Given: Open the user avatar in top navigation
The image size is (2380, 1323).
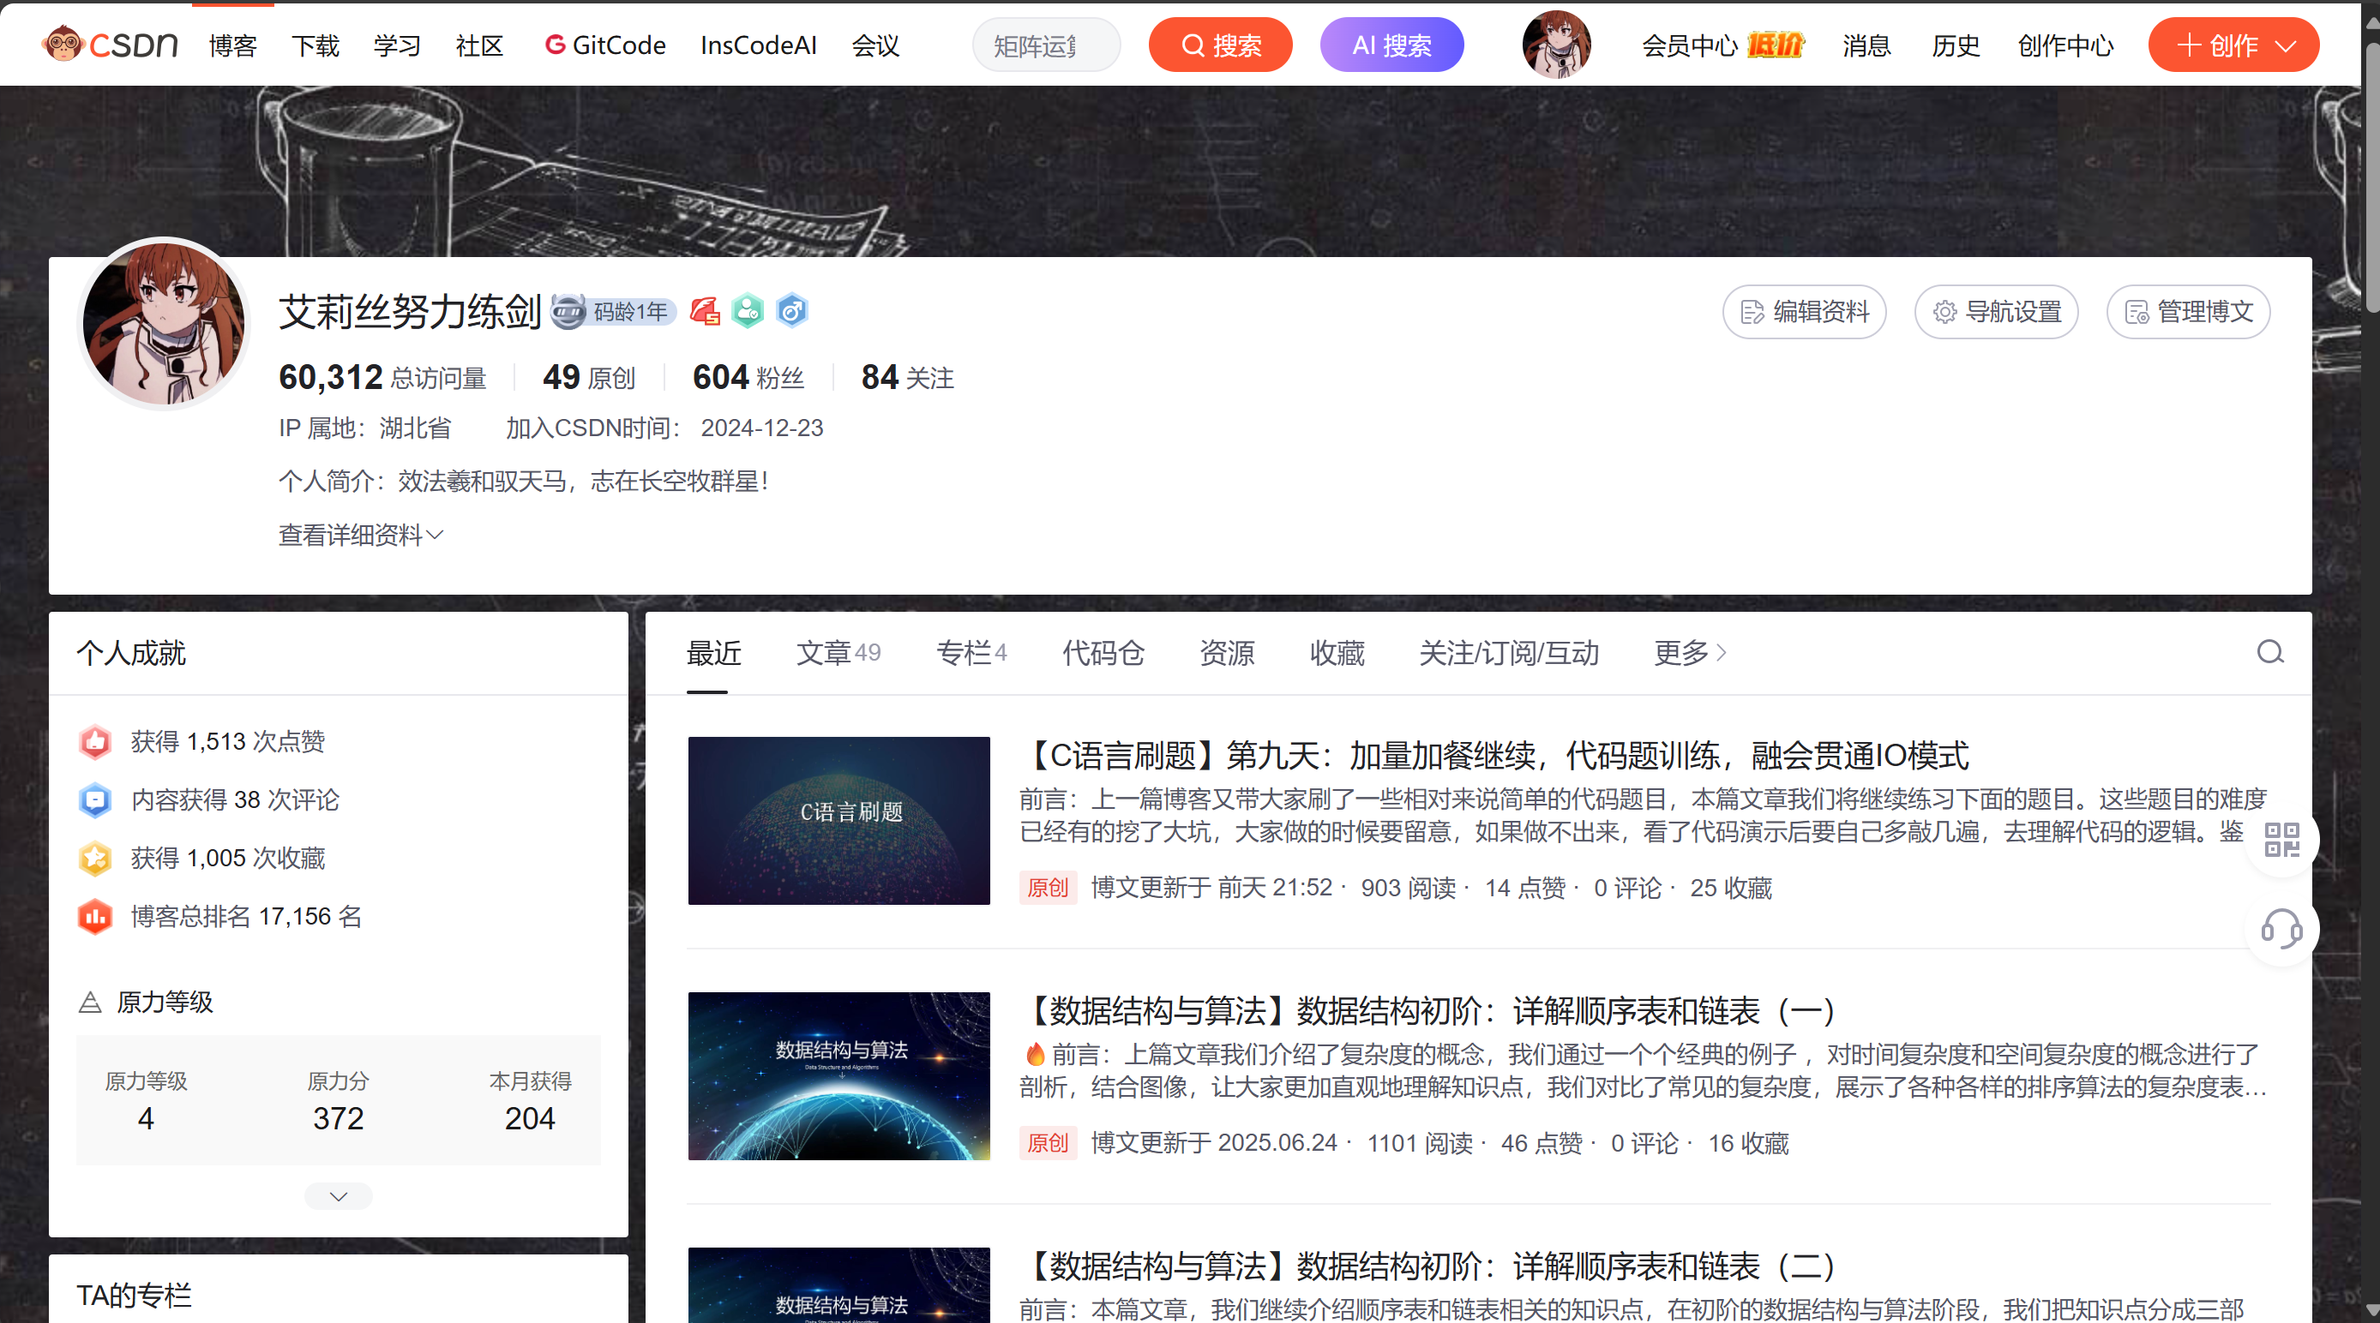Looking at the screenshot, I should [1556, 45].
